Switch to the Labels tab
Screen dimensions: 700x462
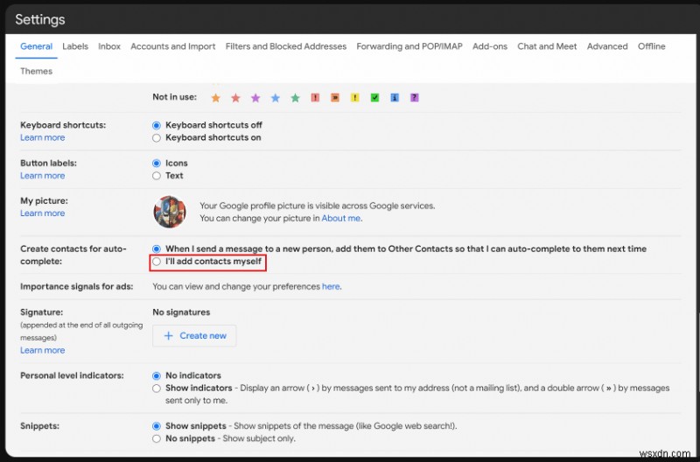[x=75, y=46]
